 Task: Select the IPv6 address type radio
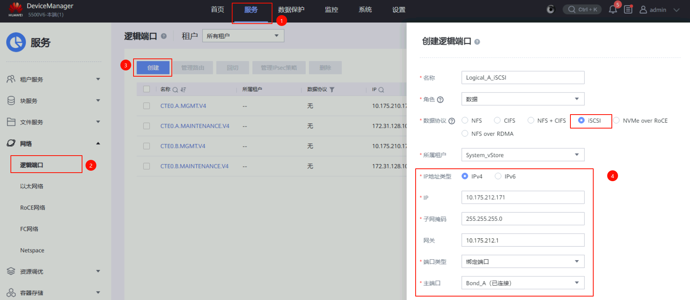pyautogui.click(x=498, y=176)
